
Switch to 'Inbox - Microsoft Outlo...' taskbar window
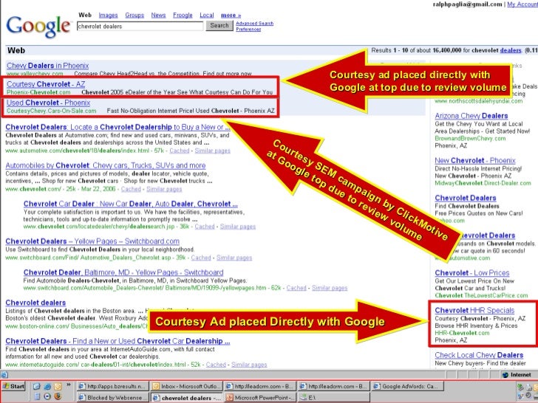click(187, 387)
